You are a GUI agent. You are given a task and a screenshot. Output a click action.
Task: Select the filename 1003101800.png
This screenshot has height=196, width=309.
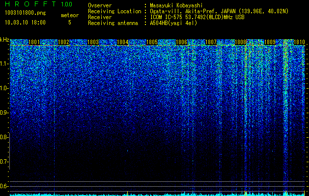(26, 13)
